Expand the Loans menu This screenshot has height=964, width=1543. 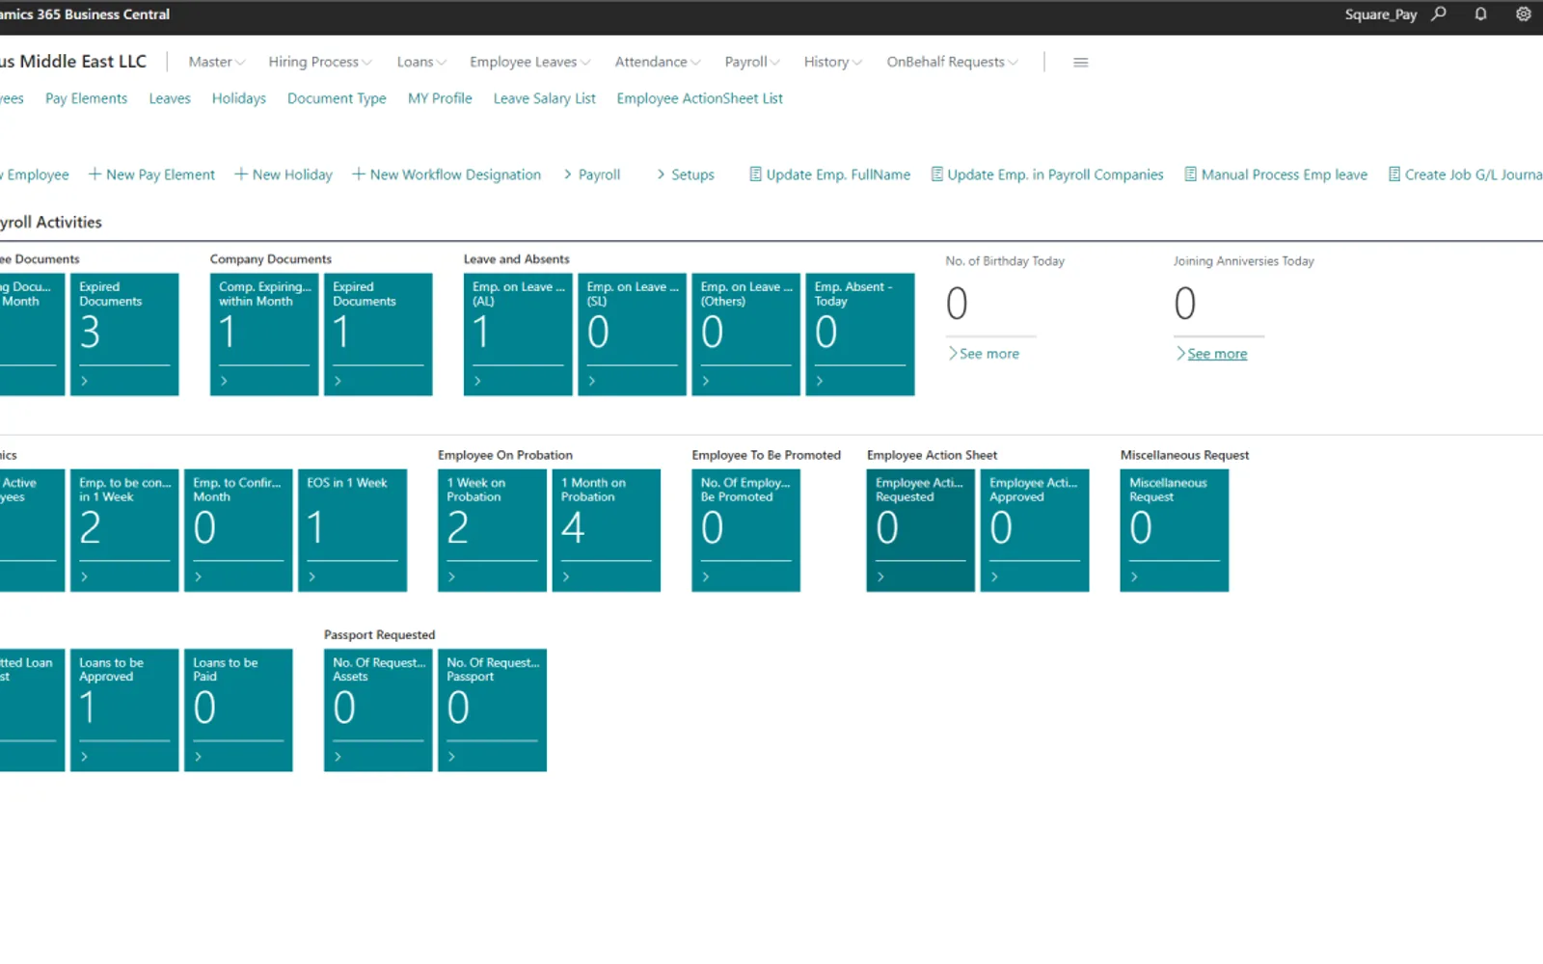421,62
